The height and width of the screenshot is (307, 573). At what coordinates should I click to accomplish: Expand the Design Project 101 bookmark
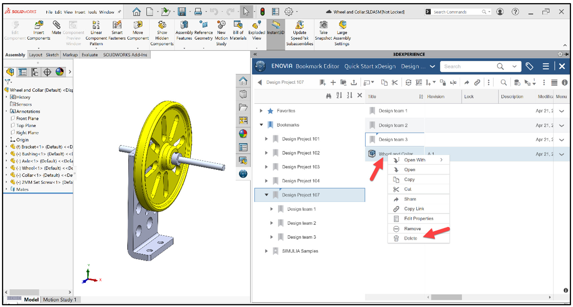(266, 139)
